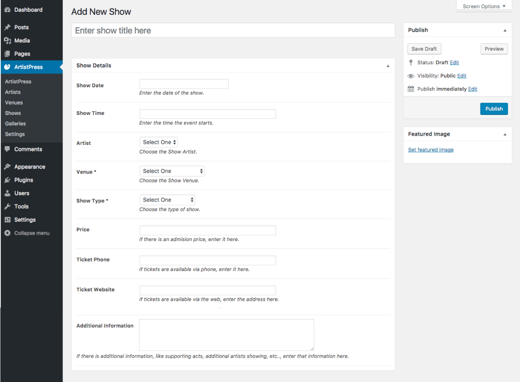Click the Pages icon in sidebar
Screen dimensions: 520x382
click(x=7, y=54)
